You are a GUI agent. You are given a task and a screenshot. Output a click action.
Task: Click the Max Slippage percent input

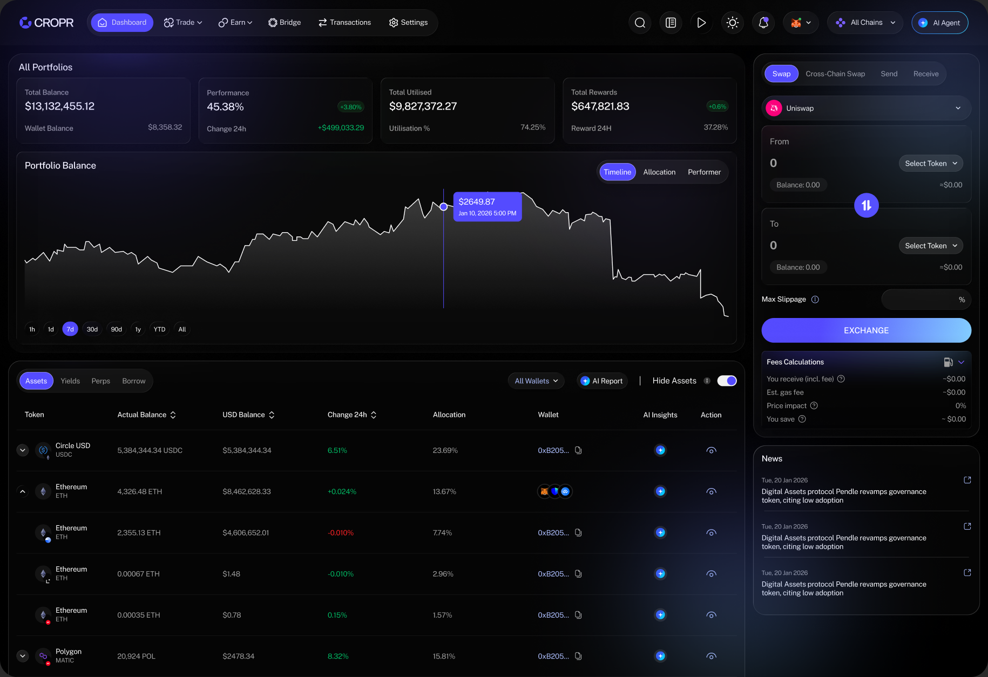click(926, 300)
